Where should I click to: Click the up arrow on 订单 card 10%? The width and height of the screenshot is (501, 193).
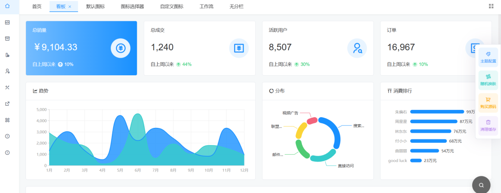[415, 64]
